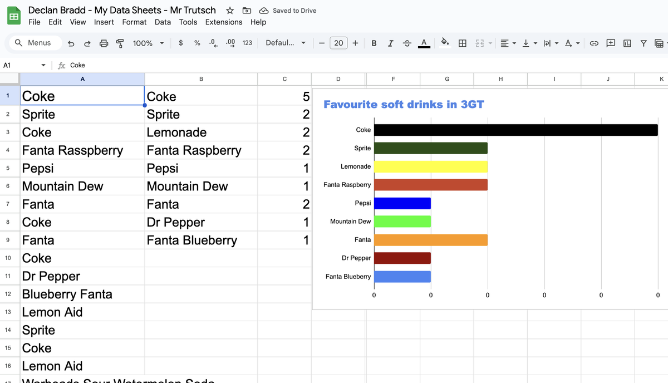Format cell as percent
The width and height of the screenshot is (668, 383).
[x=197, y=43]
